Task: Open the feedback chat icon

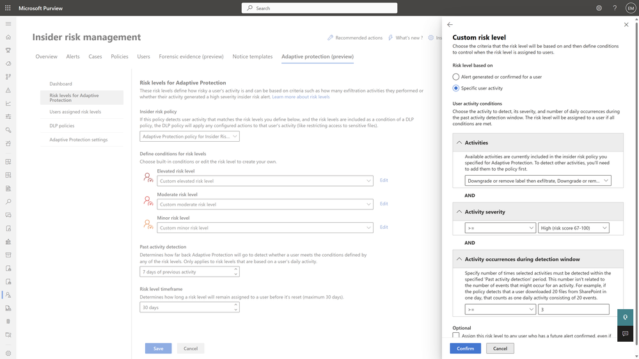Action: 625,333
